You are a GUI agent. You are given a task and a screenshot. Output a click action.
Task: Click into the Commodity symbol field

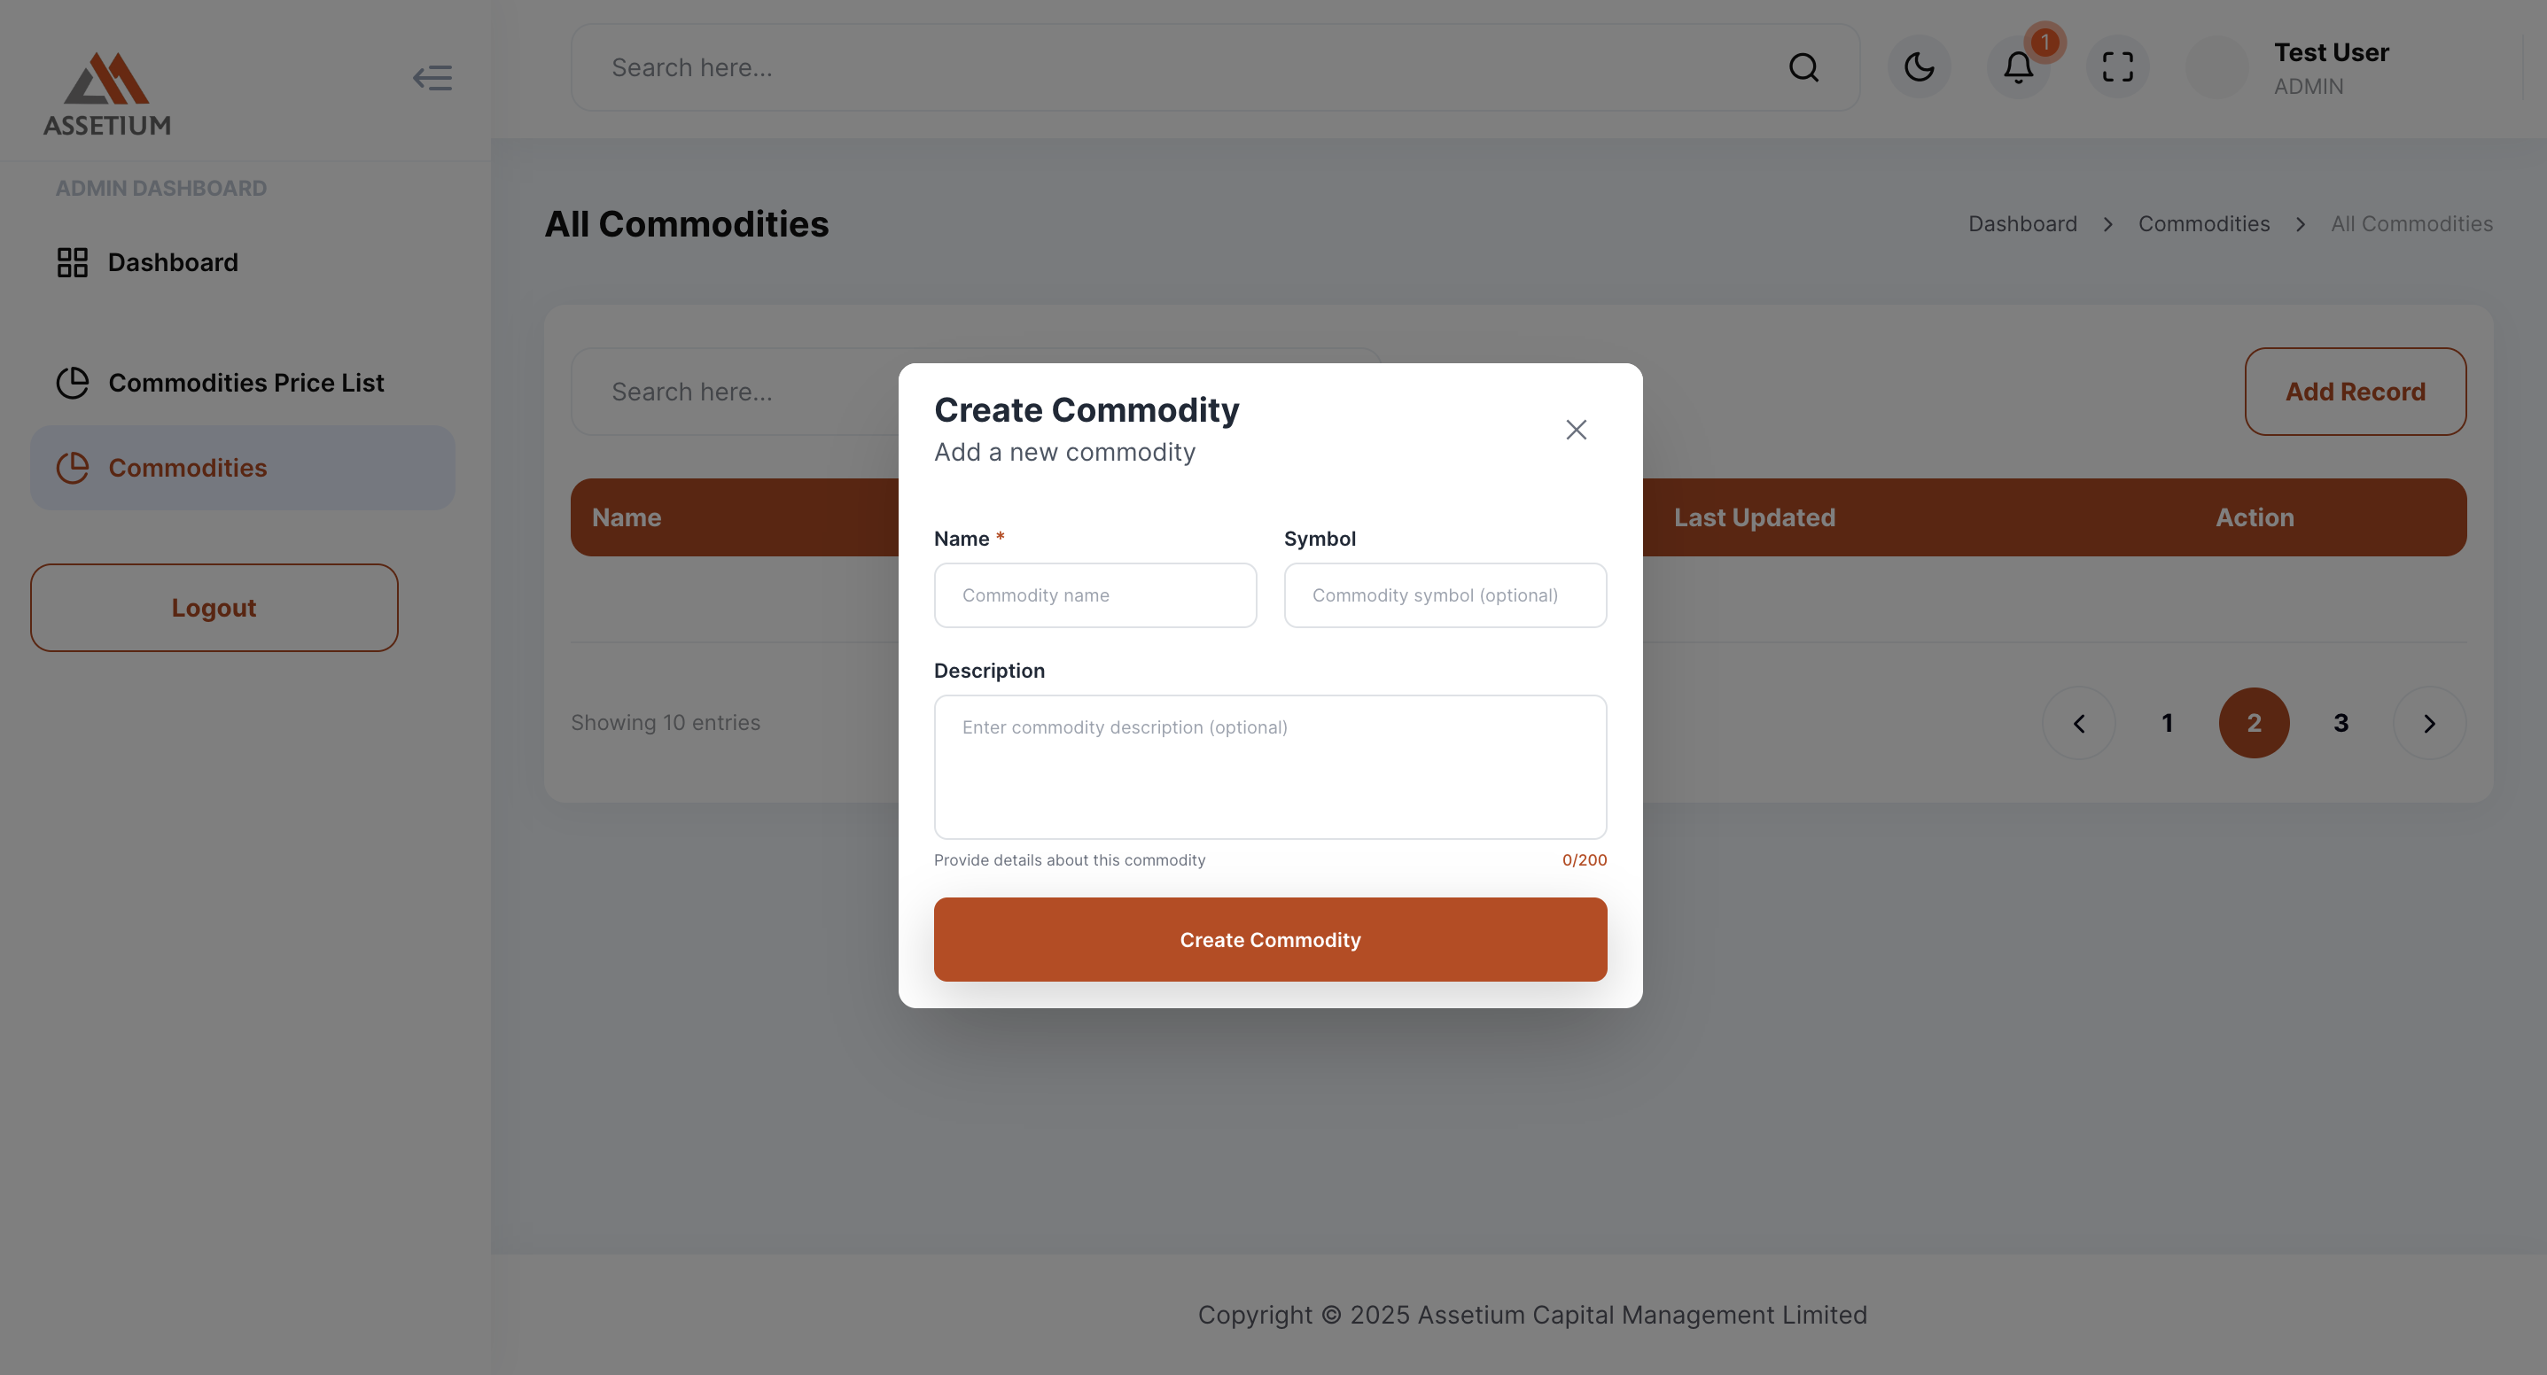[1445, 595]
